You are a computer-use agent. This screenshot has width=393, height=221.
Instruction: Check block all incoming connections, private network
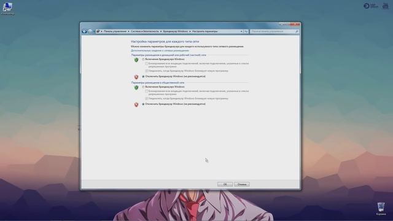(x=147, y=64)
